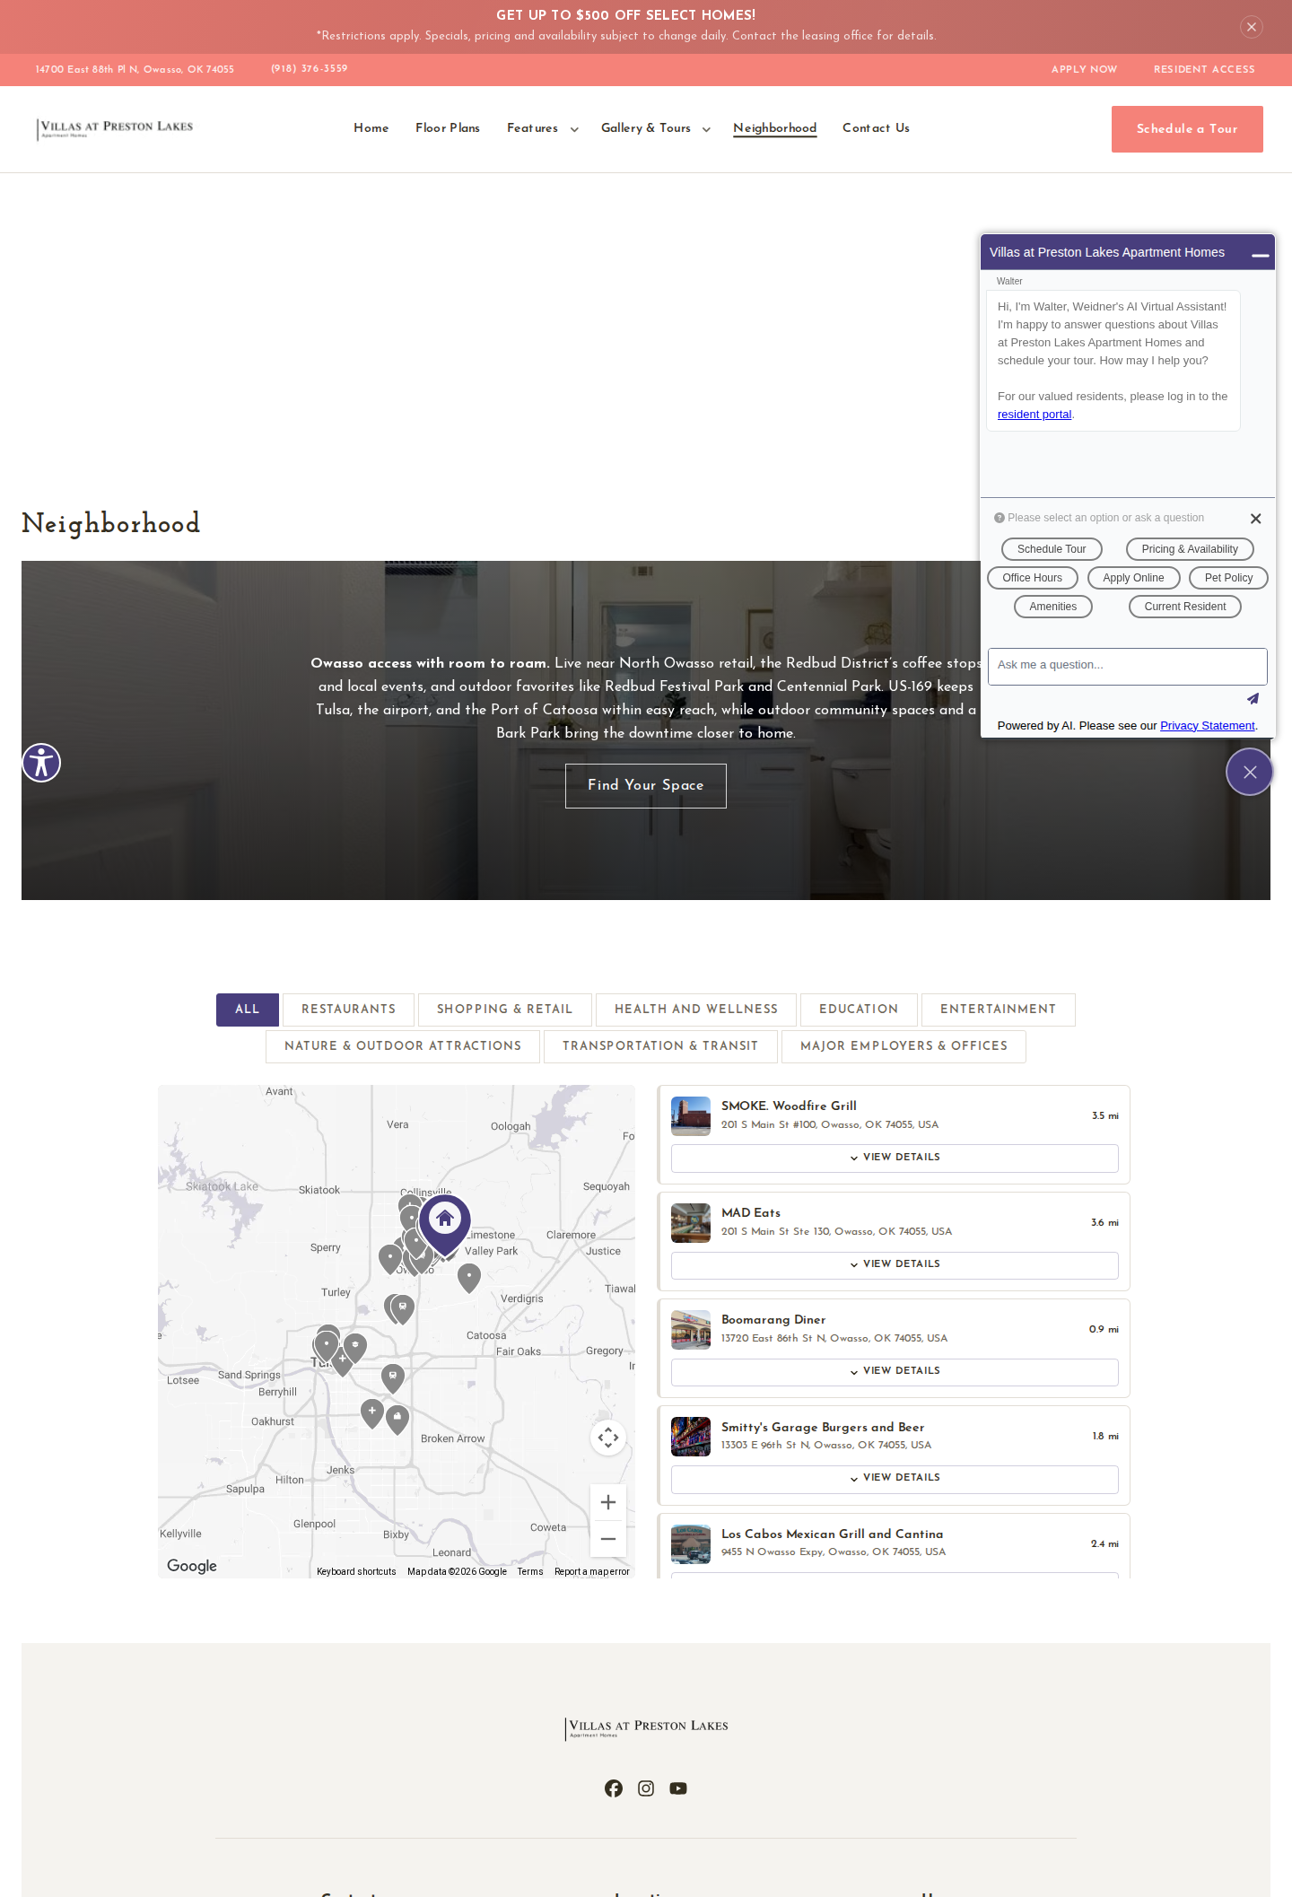Zoom in on the map
The image size is (1292, 1897).
tap(608, 1502)
